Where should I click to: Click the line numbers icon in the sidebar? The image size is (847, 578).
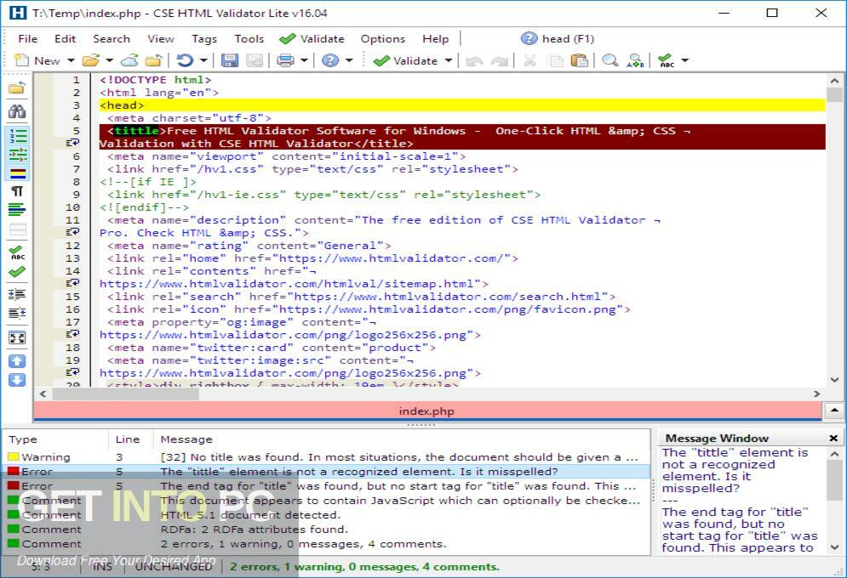[16, 133]
